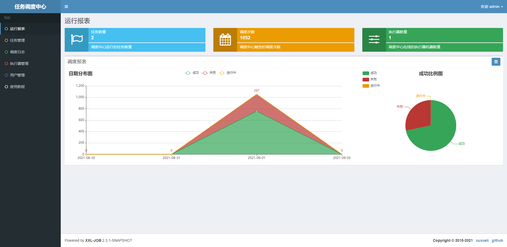This screenshot has height=247, width=507.
Task: Open 调度日志 in the sidebar
Action: point(30,52)
